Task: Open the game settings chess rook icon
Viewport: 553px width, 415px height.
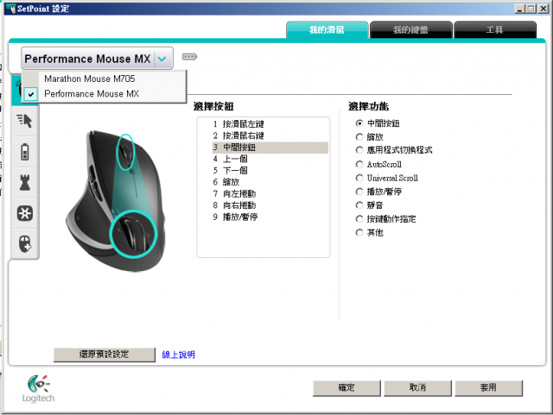Action: (25, 183)
